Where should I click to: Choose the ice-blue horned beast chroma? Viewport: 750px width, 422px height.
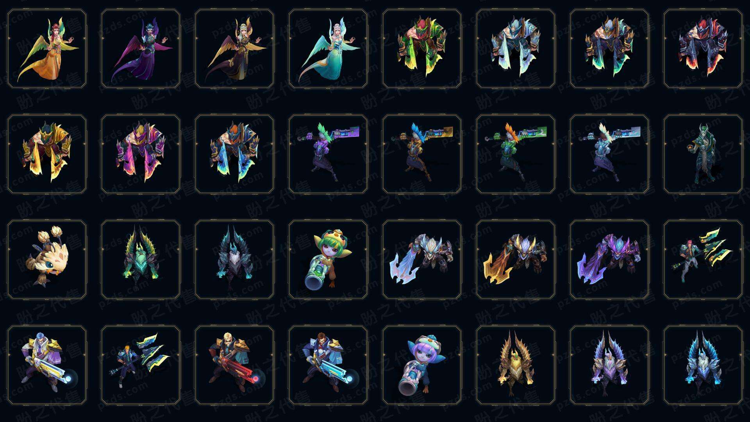pos(703,365)
